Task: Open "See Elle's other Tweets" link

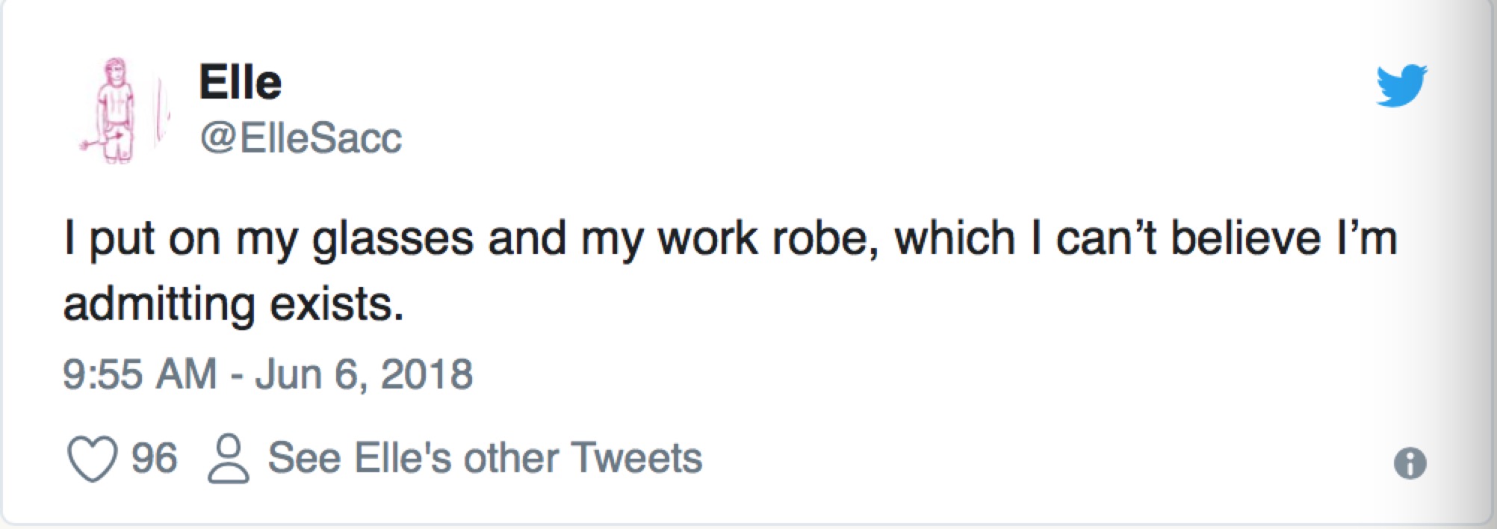Action: 485,457
